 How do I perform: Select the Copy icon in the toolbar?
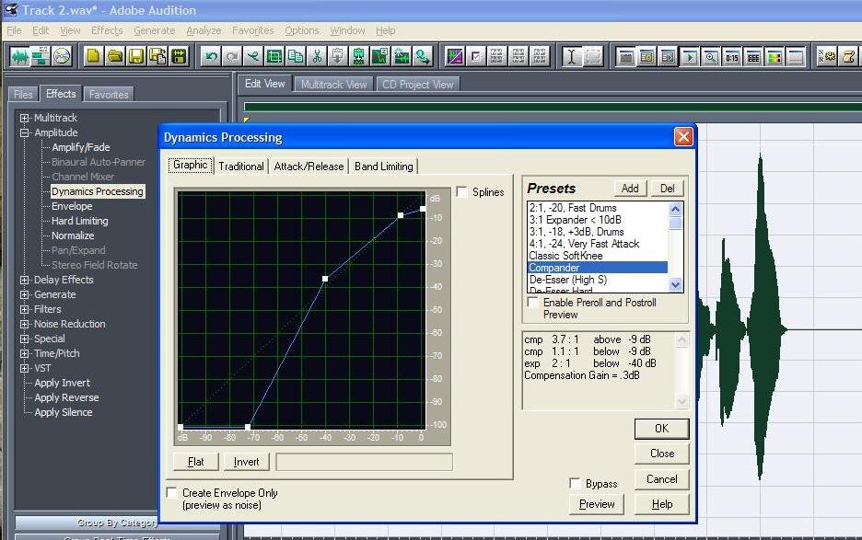pos(296,56)
